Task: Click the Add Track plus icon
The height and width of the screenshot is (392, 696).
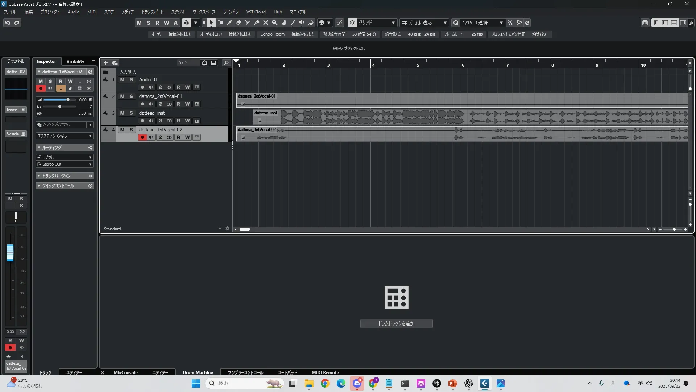Action: click(105, 63)
